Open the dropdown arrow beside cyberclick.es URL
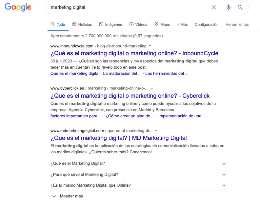The width and height of the screenshot is (260, 203). pos(152,88)
